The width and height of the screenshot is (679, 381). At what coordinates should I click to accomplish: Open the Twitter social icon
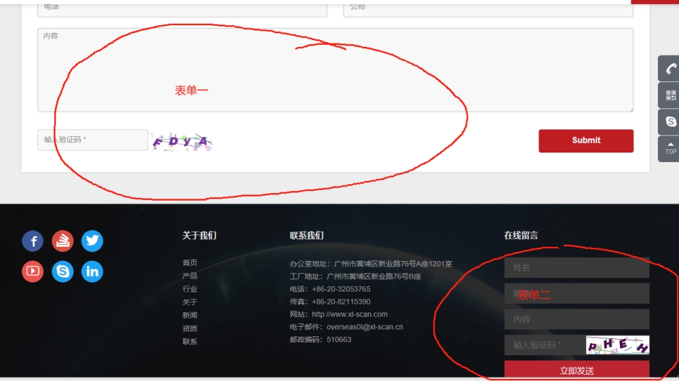coord(92,241)
